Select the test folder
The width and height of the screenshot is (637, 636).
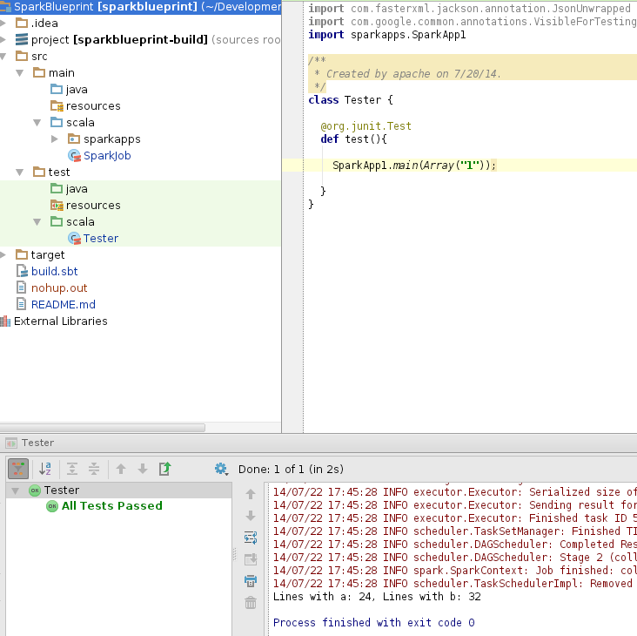(59, 172)
